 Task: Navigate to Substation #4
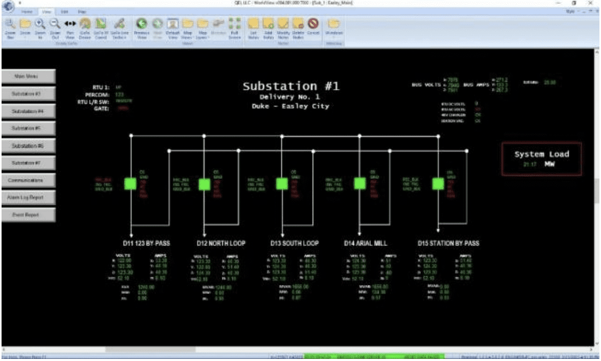click(x=28, y=111)
